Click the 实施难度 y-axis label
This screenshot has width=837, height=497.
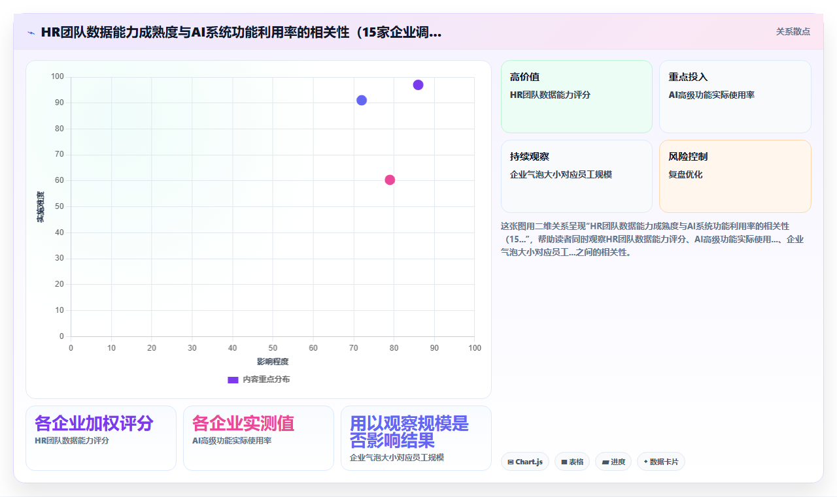coord(40,206)
